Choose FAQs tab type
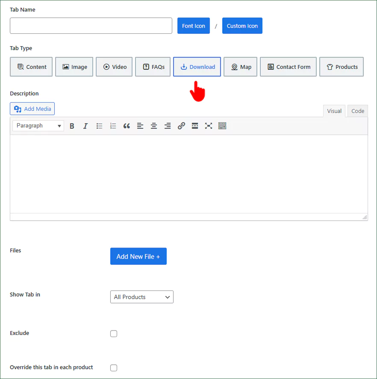 pyautogui.click(x=153, y=67)
